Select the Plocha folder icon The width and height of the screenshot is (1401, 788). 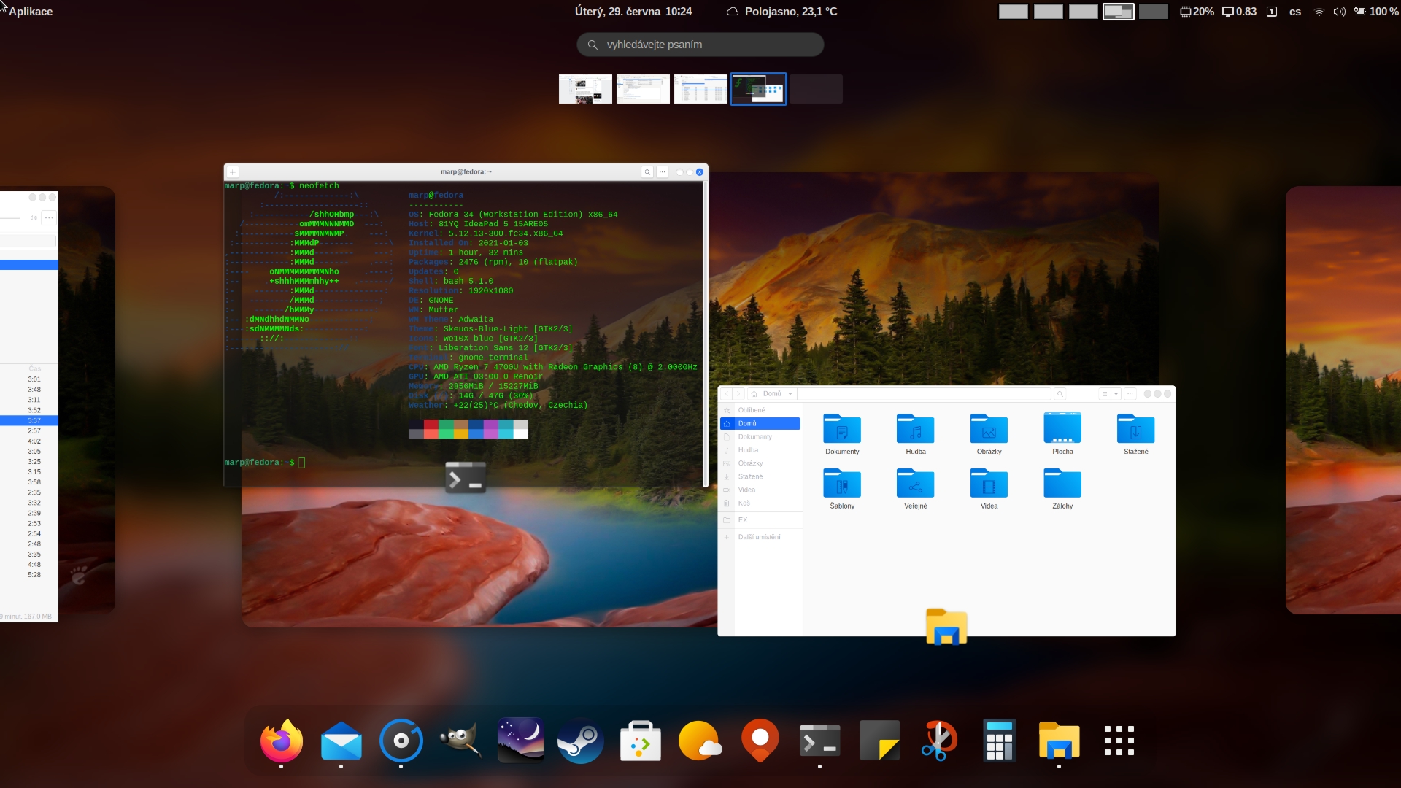(x=1062, y=429)
